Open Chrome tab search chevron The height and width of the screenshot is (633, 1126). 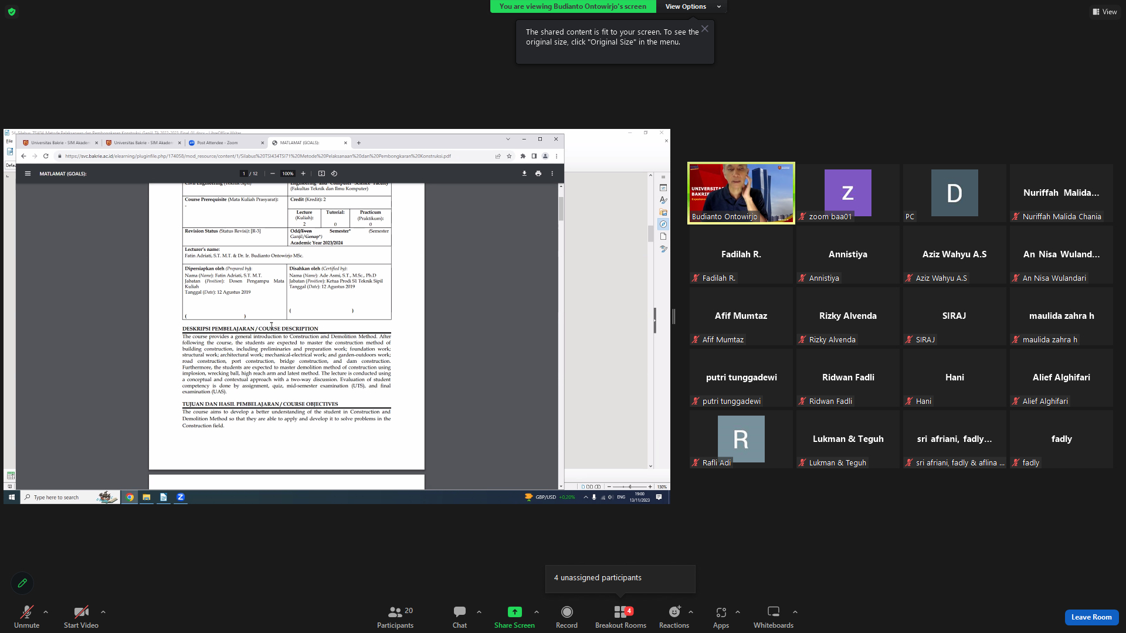point(508,139)
